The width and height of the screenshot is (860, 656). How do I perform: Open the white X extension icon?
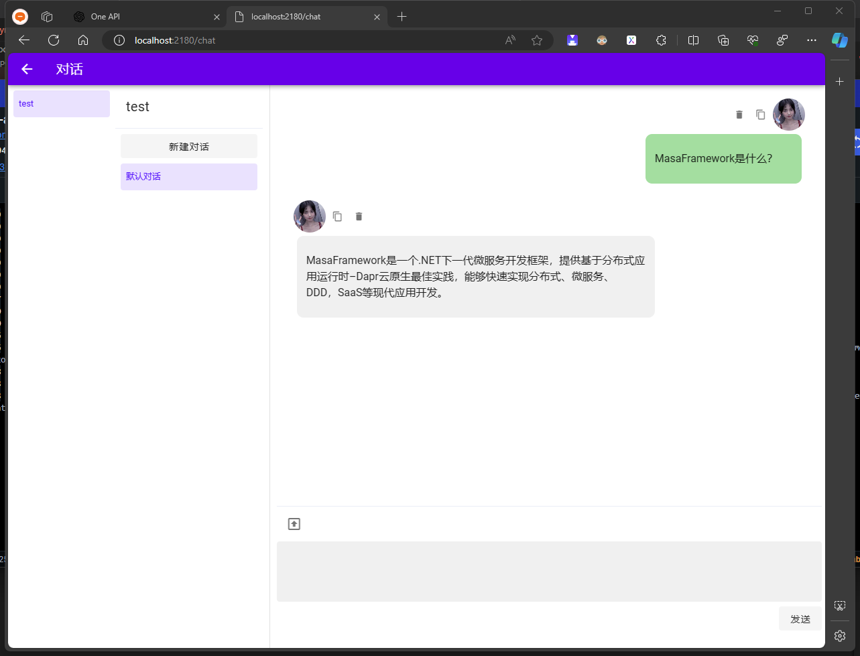(631, 40)
